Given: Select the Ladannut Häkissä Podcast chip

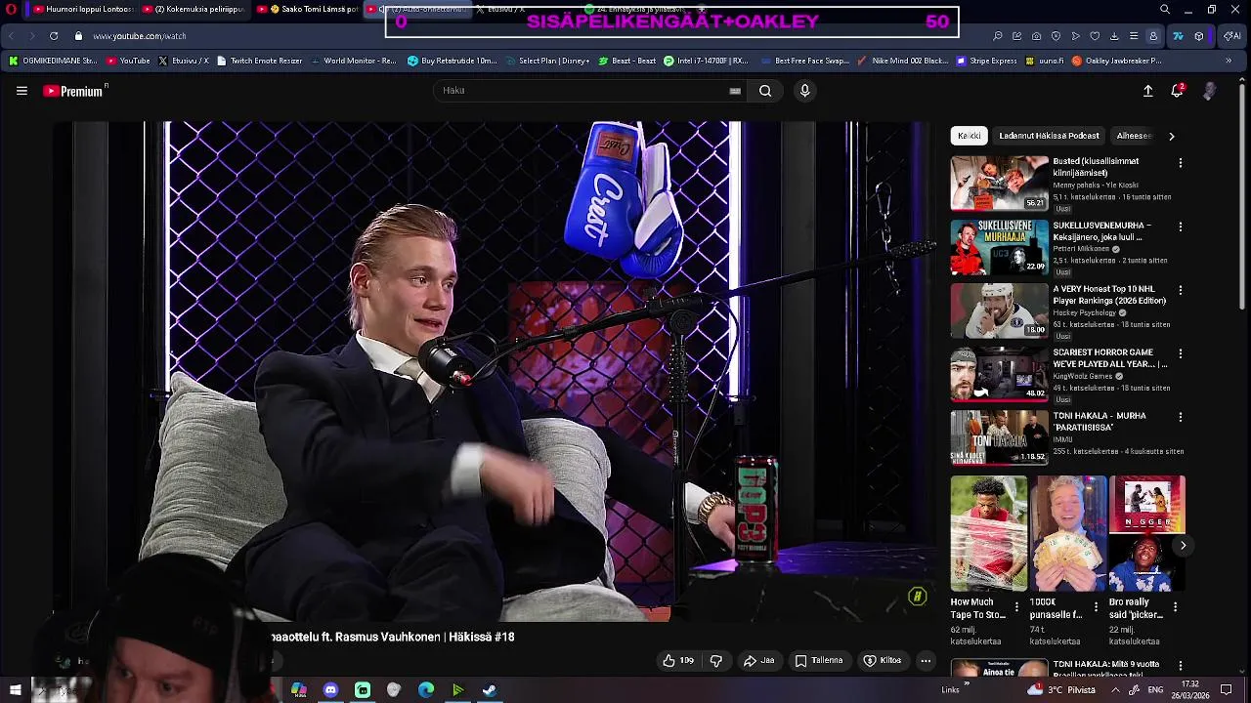Looking at the screenshot, I should click(x=1049, y=136).
